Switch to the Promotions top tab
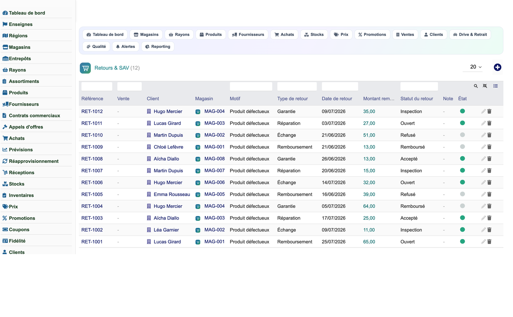This screenshot has height=317, width=513. [372, 35]
